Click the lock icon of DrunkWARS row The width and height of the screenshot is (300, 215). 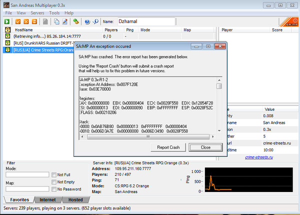[x=7, y=43]
